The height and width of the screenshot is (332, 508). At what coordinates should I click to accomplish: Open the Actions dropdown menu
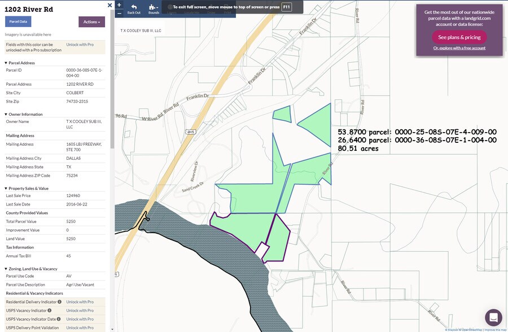click(x=91, y=22)
